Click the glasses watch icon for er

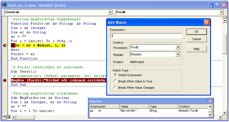92,111
